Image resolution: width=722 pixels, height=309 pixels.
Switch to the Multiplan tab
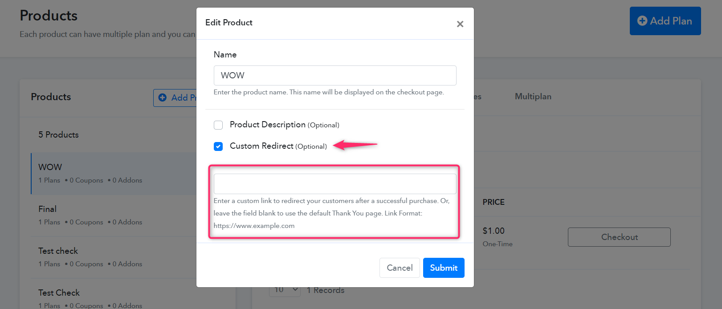pyautogui.click(x=533, y=97)
